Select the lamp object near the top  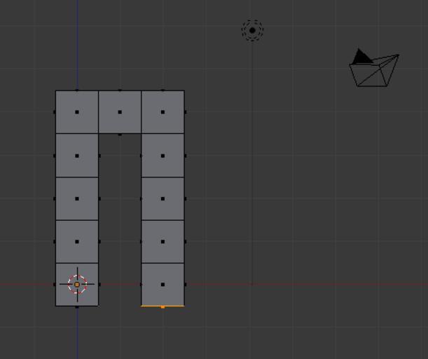(x=252, y=30)
